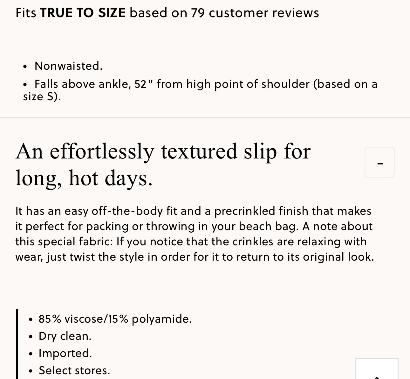Click the "easy off-the-body fit" sentence
The image size is (410, 379).
193,211
